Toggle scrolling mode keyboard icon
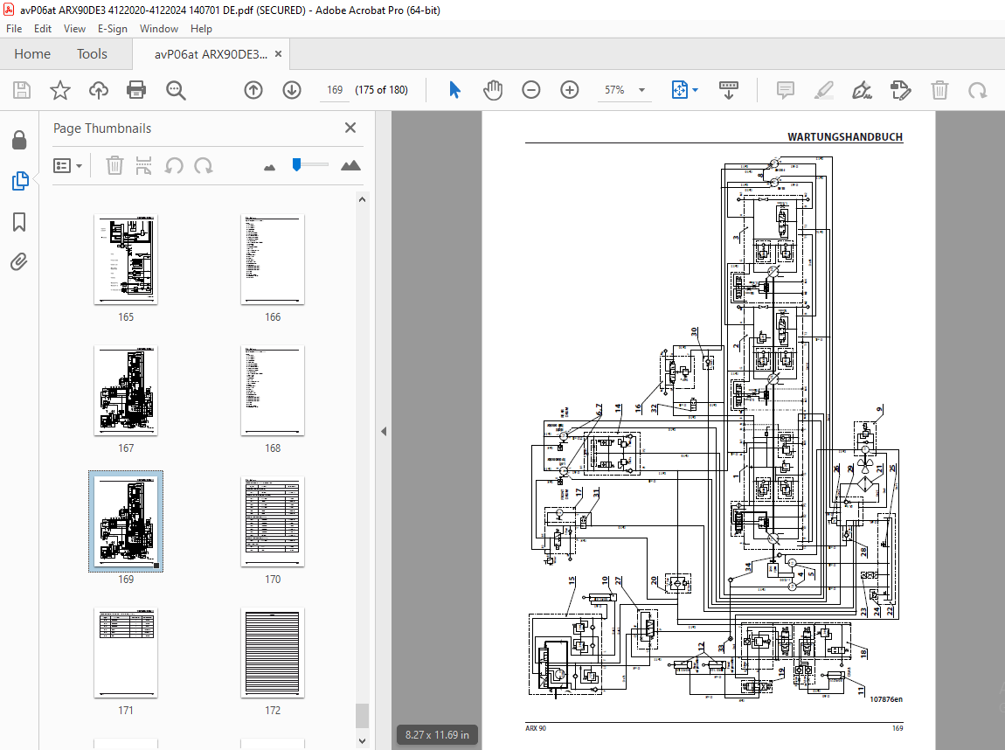This screenshot has height=750, width=1005. click(729, 90)
